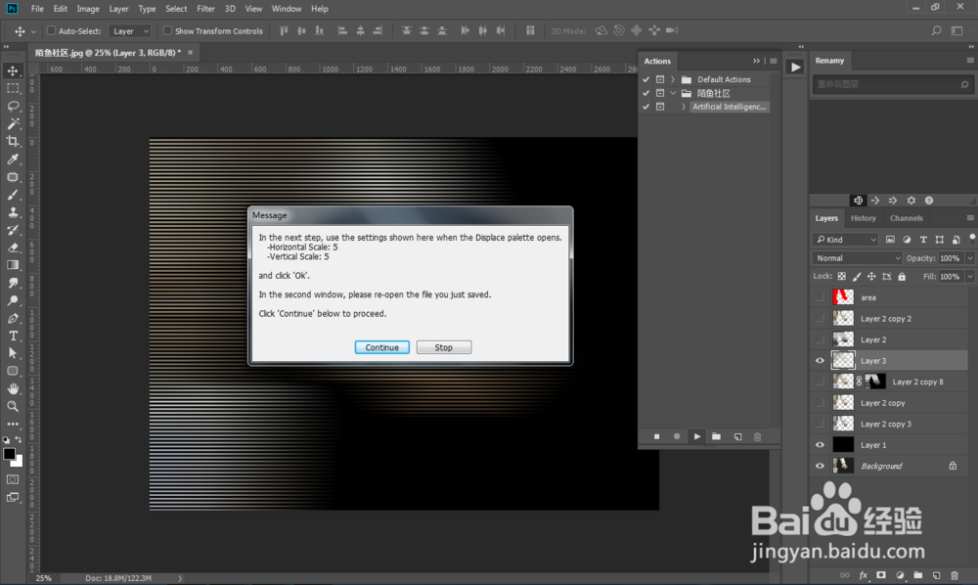
Task: Open the Actions panel menu
Action: (x=774, y=61)
